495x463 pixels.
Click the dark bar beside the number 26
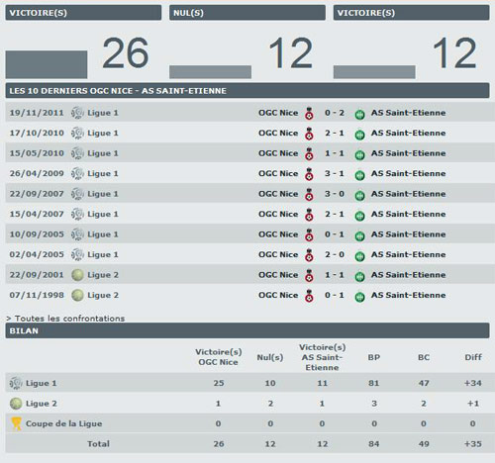pos(47,64)
